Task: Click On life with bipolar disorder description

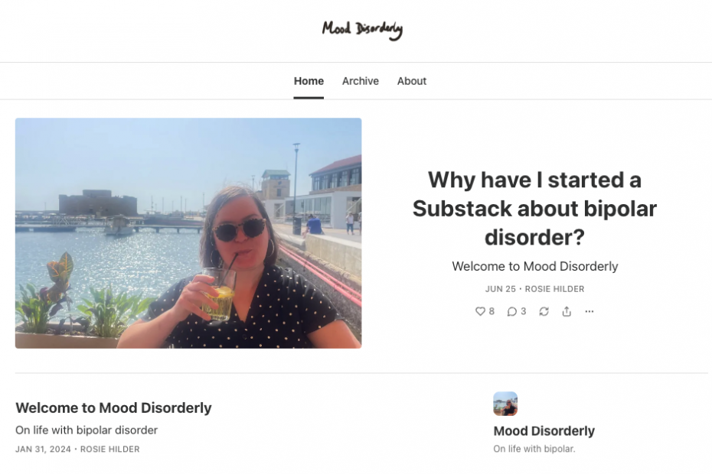Action: pos(87,430)
